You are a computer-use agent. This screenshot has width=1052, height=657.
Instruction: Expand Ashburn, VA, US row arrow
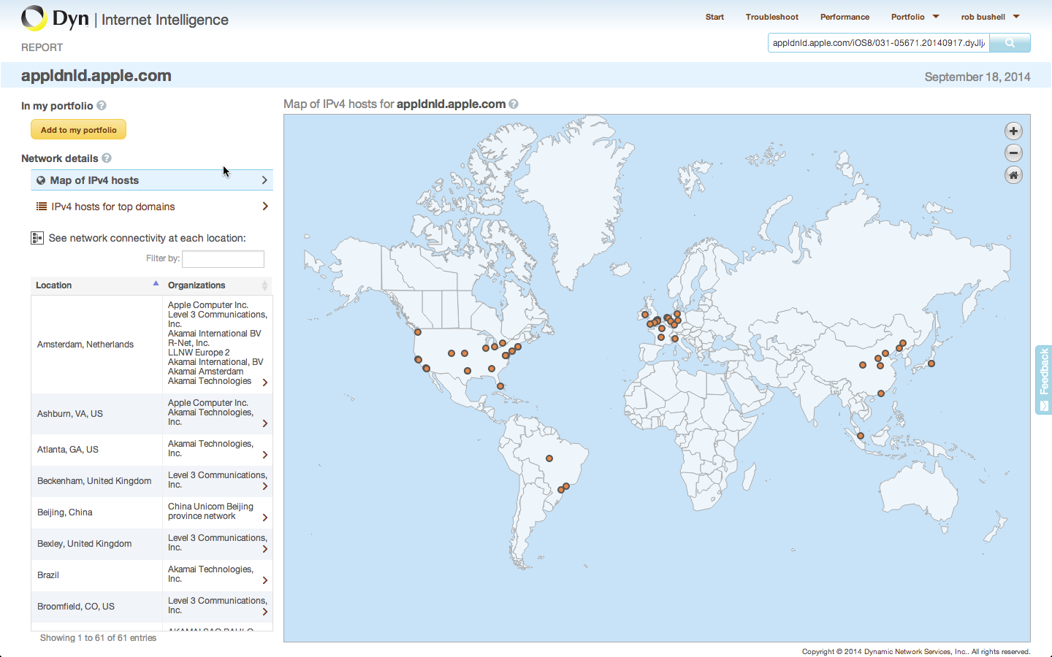(x=265, y=423)
